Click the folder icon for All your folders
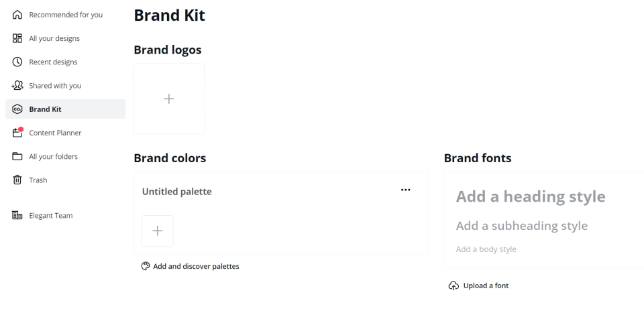Image resolution: width=644 pixels, height=313 pixels. (x=17, y=156)
